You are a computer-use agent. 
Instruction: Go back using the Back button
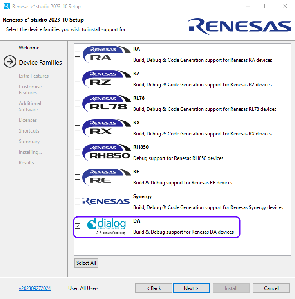click(x=154, y=288)
